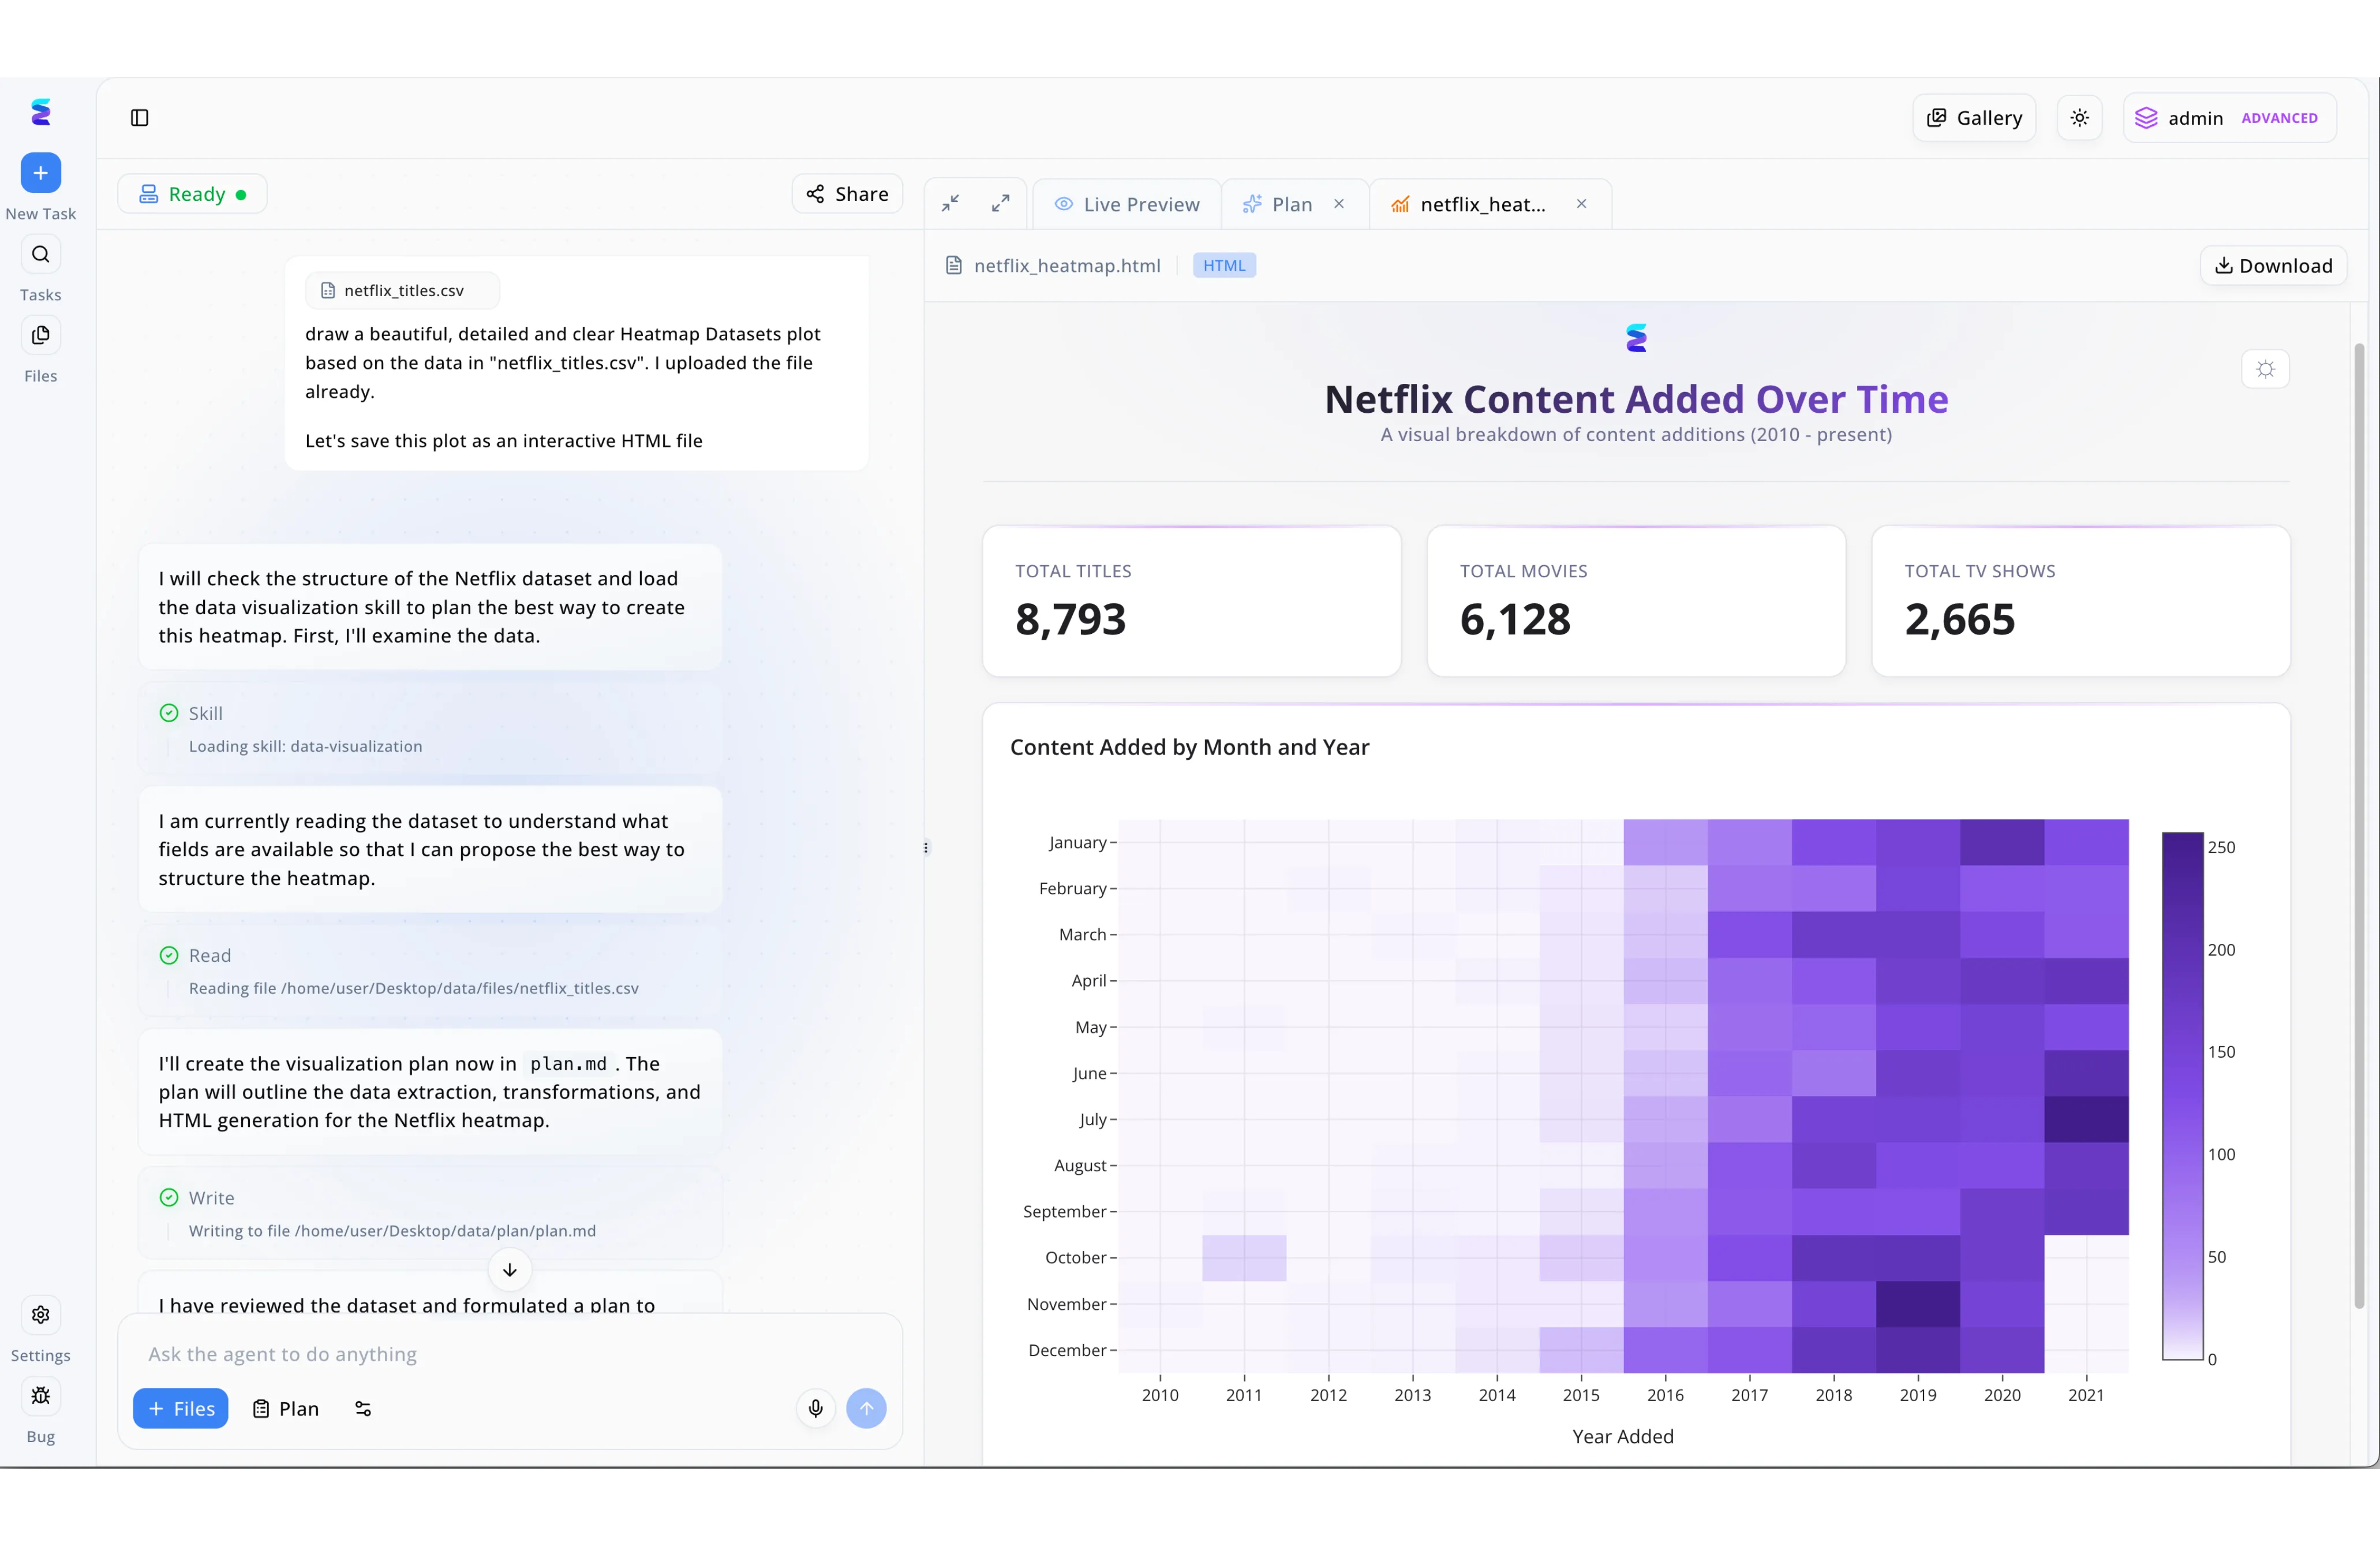Collapse the left sidebar panel
This screenshot has height=1546, width=2380.
(138, 117)
